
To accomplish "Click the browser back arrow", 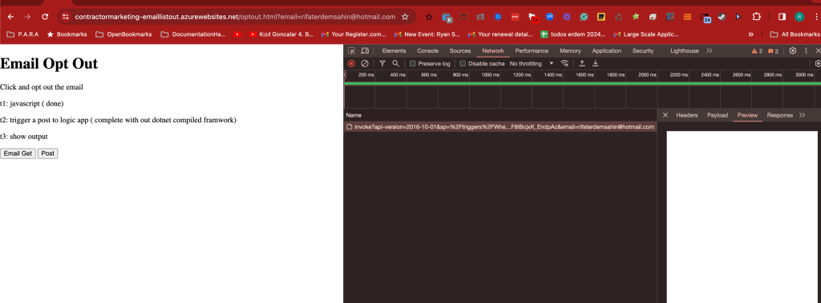I will [10, 17].
